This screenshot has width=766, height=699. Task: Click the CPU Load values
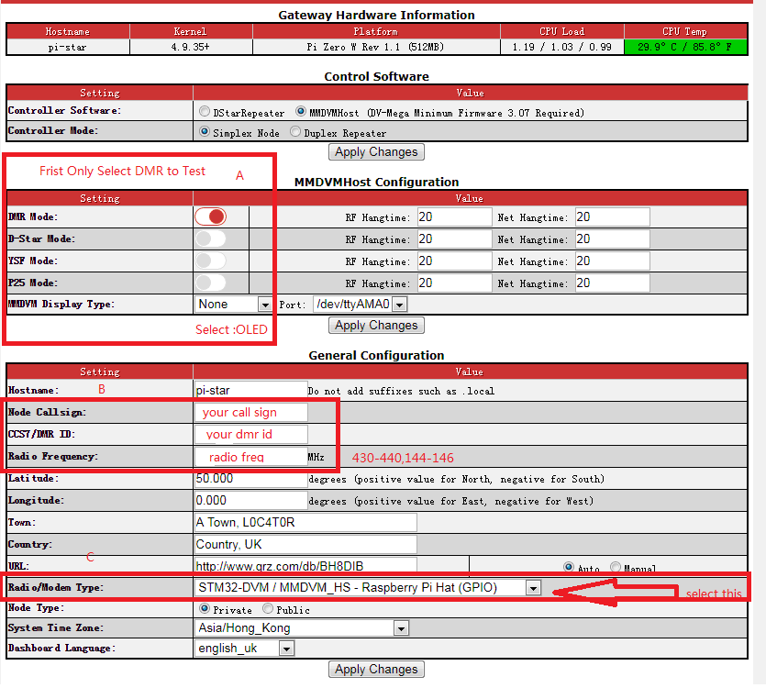coord(561,47)
